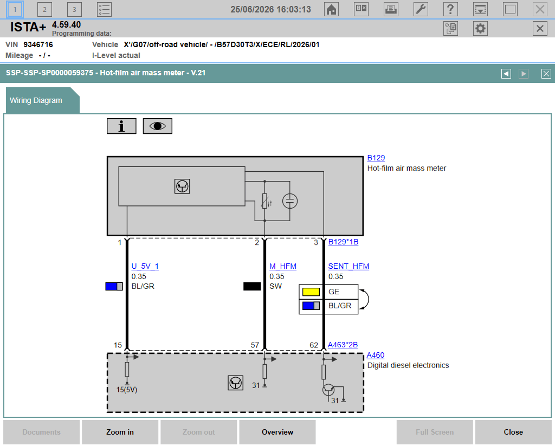Viewport: 555px width, 446px height.
Task: Click the blank window icon in top bar
Action: (510, 9)
